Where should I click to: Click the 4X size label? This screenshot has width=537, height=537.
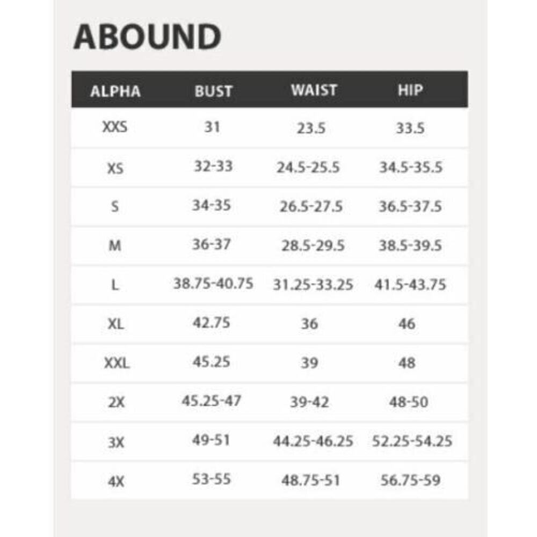116,482
